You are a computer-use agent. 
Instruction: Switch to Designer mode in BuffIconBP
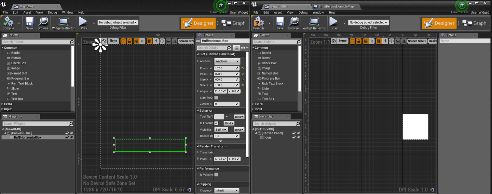(440, 23)
